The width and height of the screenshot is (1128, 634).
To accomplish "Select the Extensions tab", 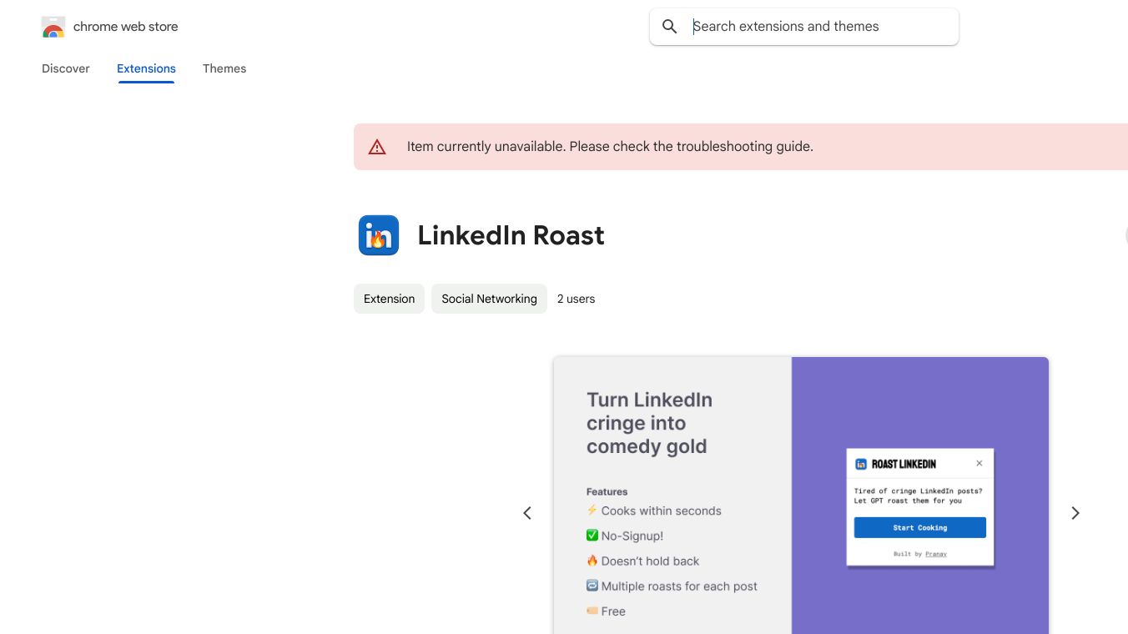I will coord(146,68).
